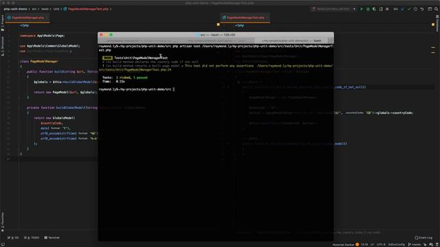Click the LF line separator status entry
Viewport: 440px width, 247px height.
(x=372, y=245)
